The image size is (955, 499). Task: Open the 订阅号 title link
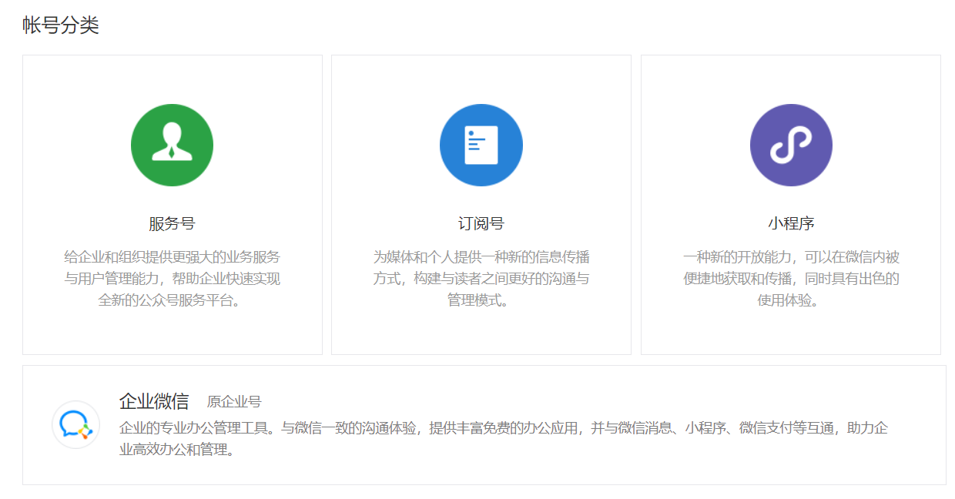481,224
